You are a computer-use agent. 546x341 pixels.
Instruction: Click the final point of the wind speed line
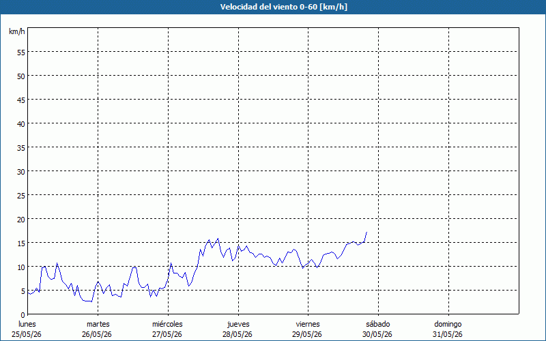click(367, 232)
